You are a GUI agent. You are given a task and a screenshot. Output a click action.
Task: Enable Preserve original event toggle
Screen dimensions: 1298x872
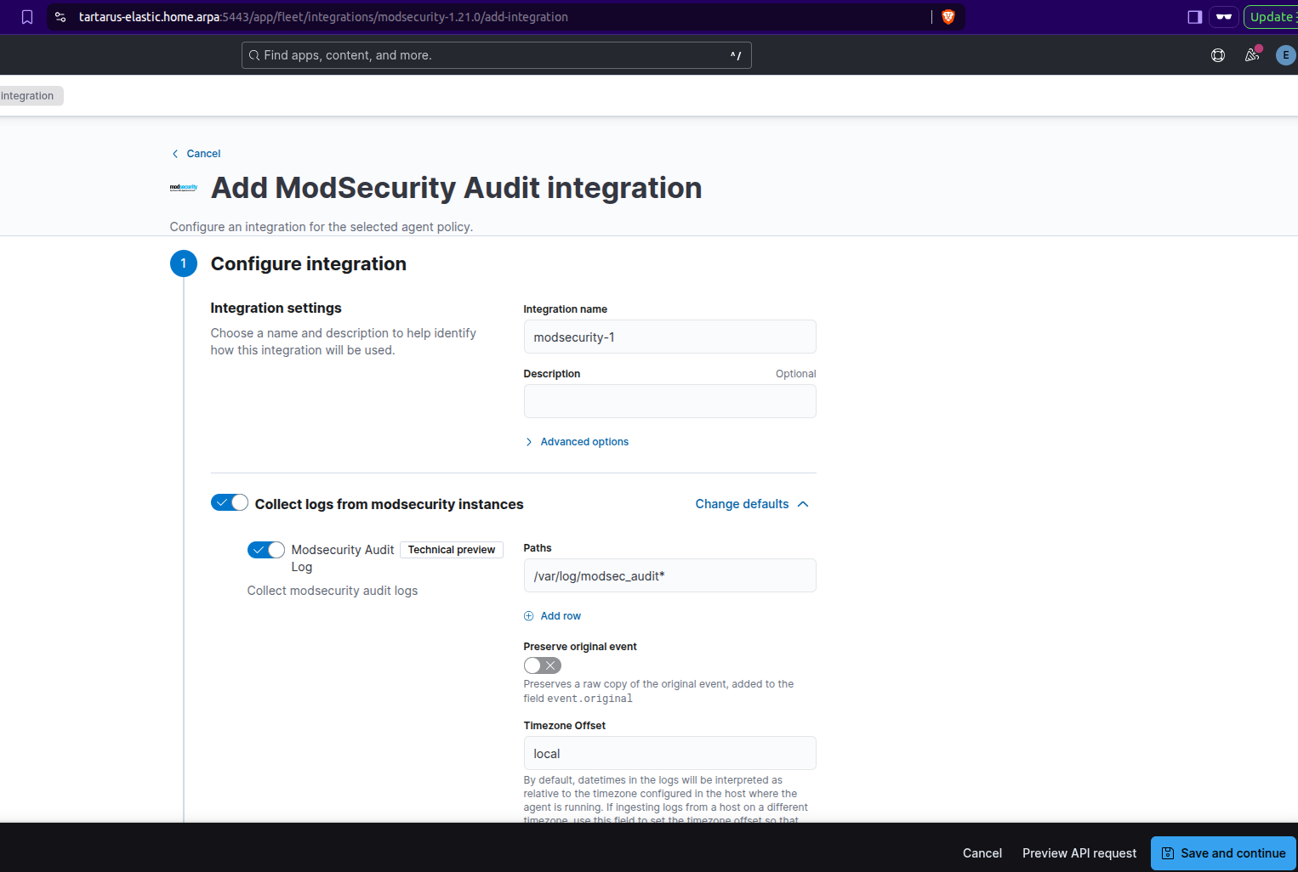[542, 665]
